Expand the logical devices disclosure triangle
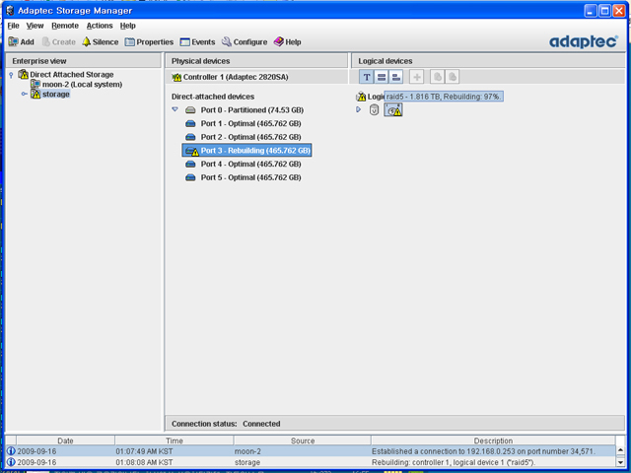The image size is (631, 473). point(358,109)
